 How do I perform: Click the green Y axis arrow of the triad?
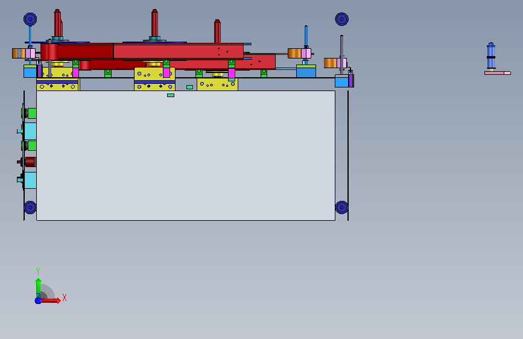[39, 287]
